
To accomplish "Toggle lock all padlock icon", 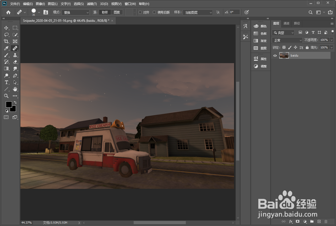I will (x=307, y=47).
